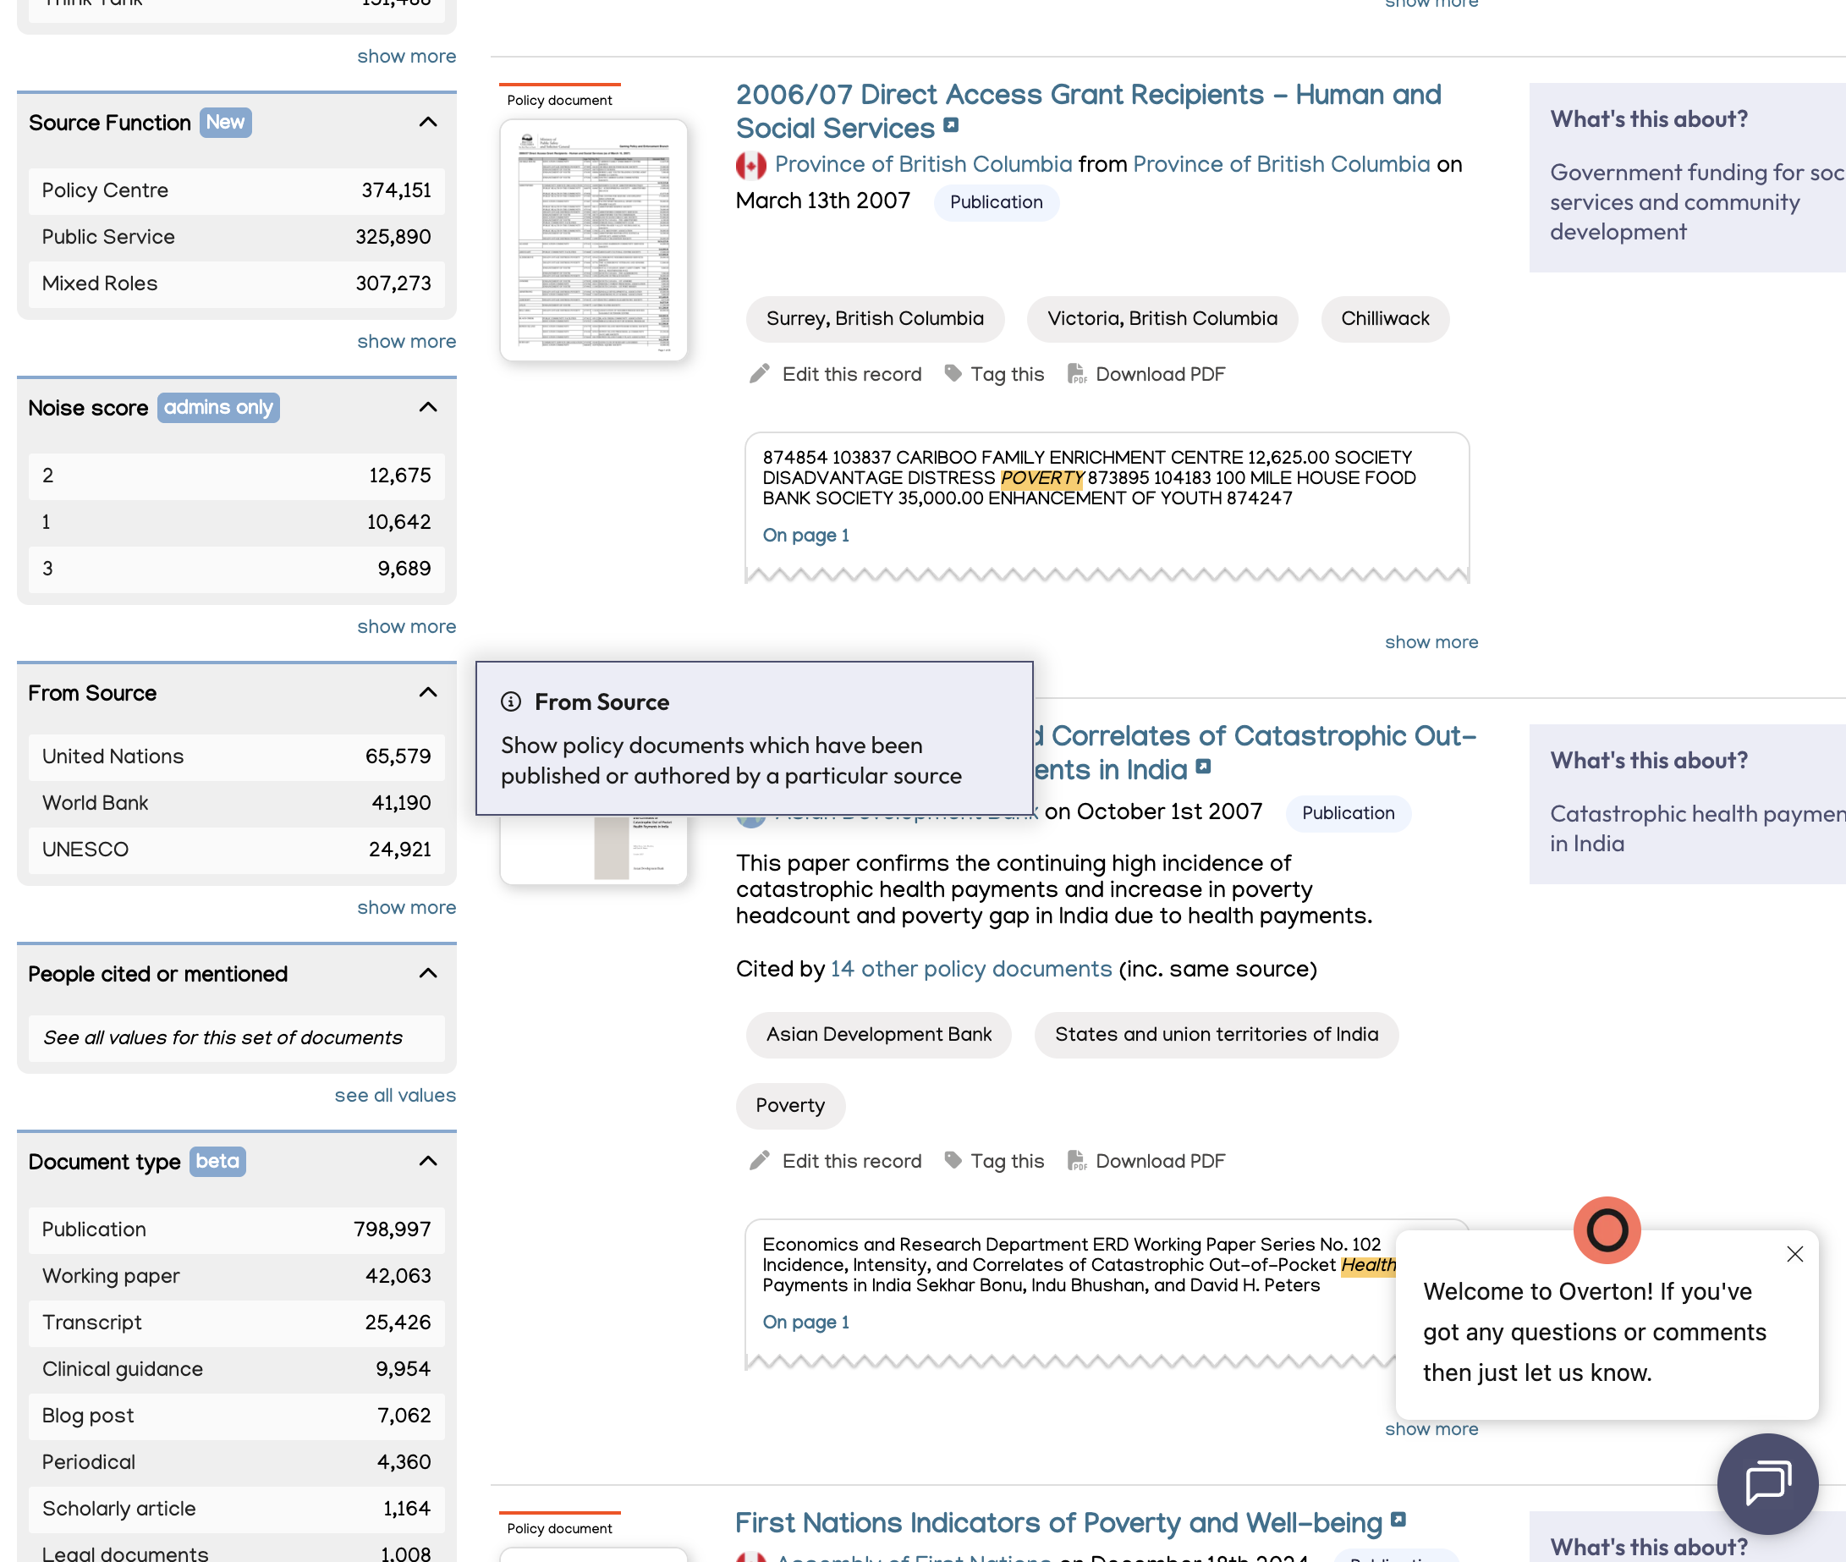The width and height of the screenshot is (1846, 1562).
Task: Collapse the Source Function filter panel
Action: coord(427,122)
